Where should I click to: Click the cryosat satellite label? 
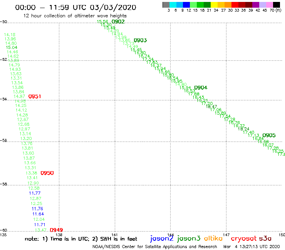244,238
